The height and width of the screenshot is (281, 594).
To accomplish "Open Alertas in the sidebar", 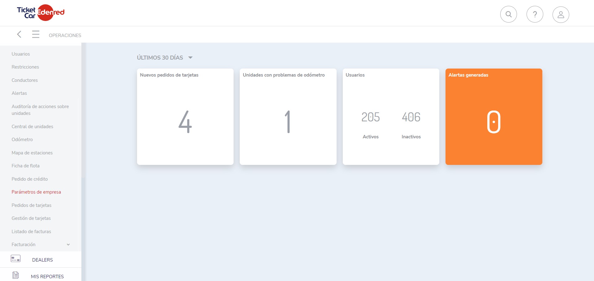I will (x=19, y=93).
